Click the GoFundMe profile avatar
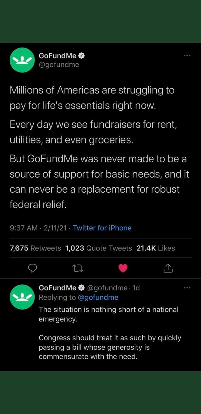 point(22,60)
